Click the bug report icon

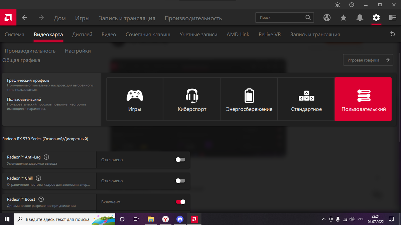coord(338,5)
